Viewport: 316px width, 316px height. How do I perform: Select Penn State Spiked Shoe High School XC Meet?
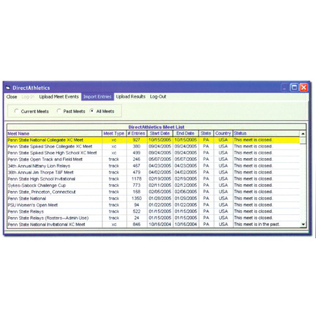(x=153, y=153)
